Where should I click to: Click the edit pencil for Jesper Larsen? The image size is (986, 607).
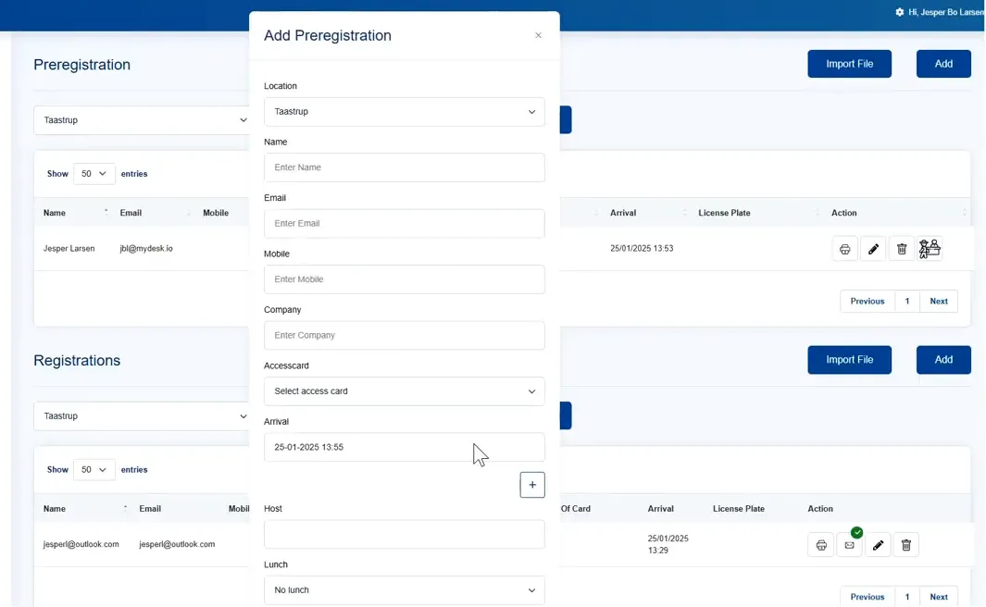[873, 249]
